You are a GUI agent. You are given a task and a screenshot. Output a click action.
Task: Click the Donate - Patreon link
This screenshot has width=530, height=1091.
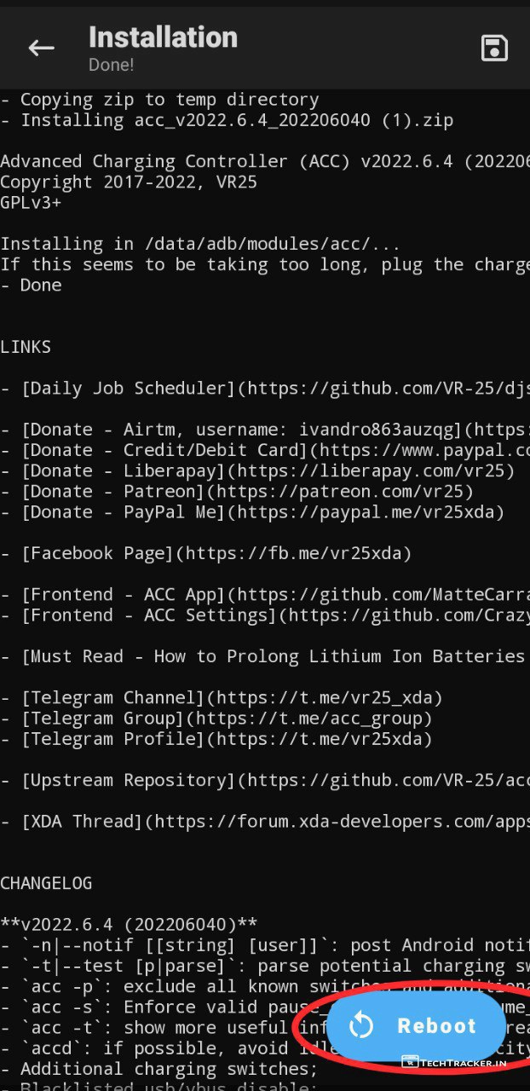247,491
